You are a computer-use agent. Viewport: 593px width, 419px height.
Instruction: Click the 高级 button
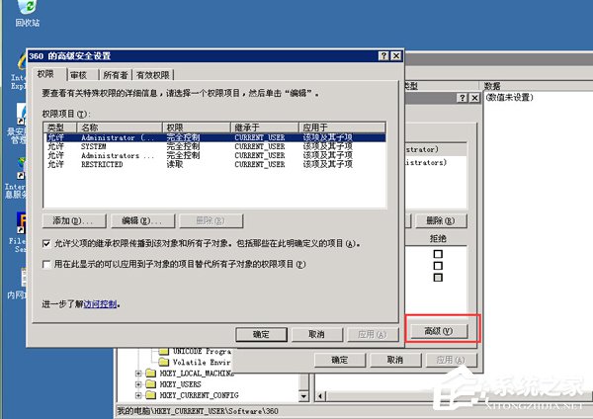click(x=443, y=331)
